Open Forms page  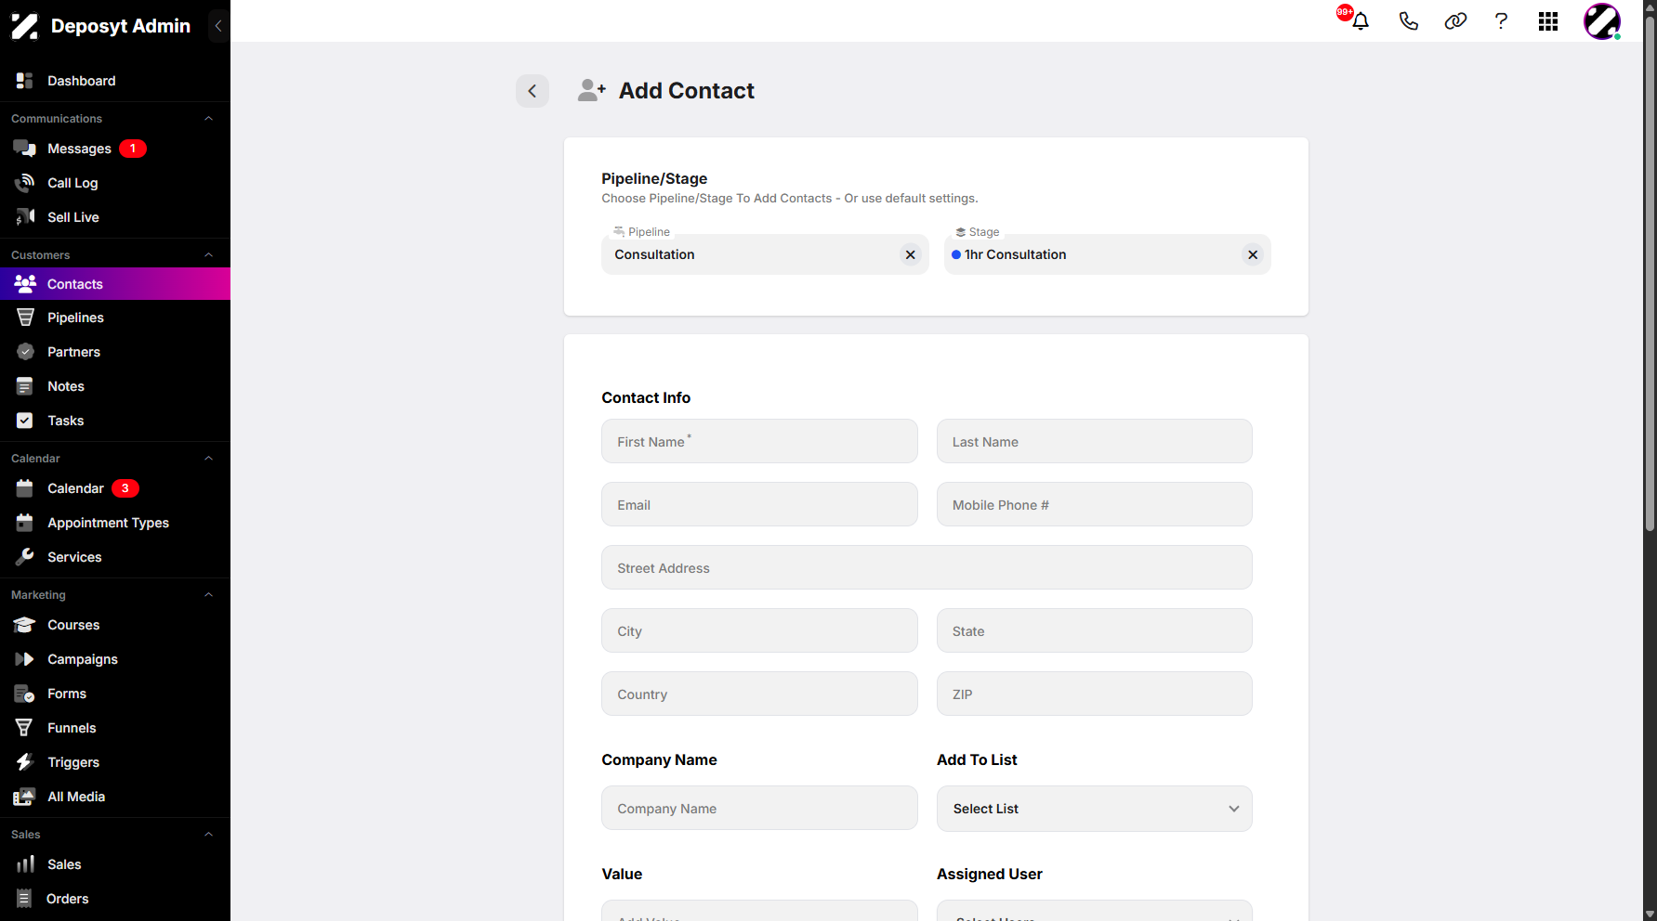(x=115, y=694)
